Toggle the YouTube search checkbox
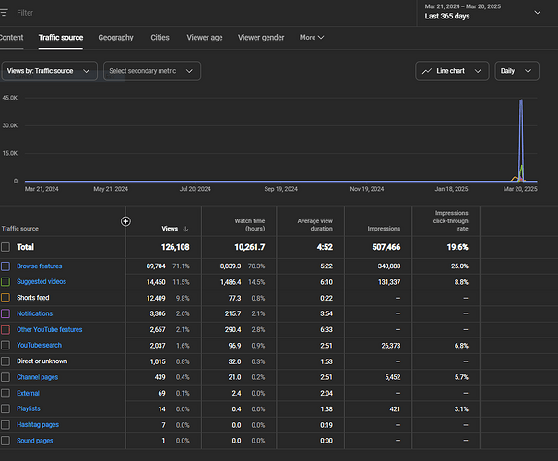The height and width of the screenshot is (461, 558). (6, 345)
